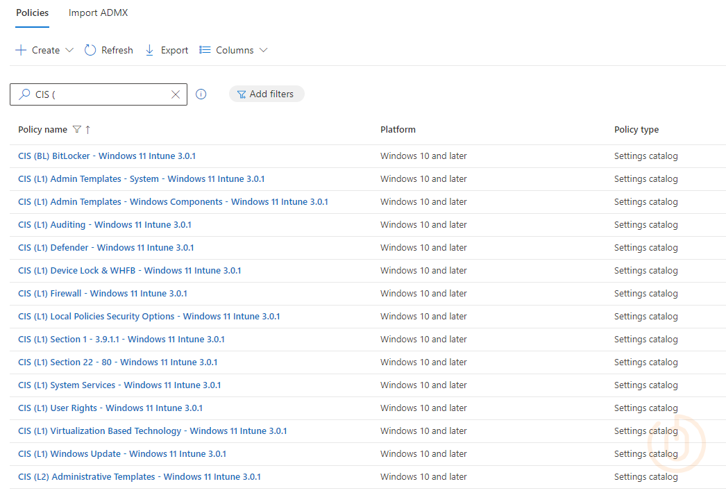Click the Platform column header
This screenshot has height=493, width=726.
click(398, 130)
